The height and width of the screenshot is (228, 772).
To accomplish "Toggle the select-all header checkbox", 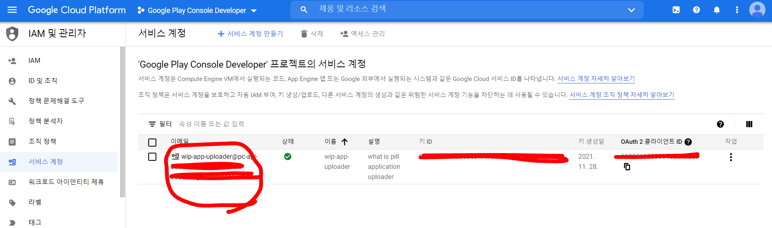I will (152, 142).
